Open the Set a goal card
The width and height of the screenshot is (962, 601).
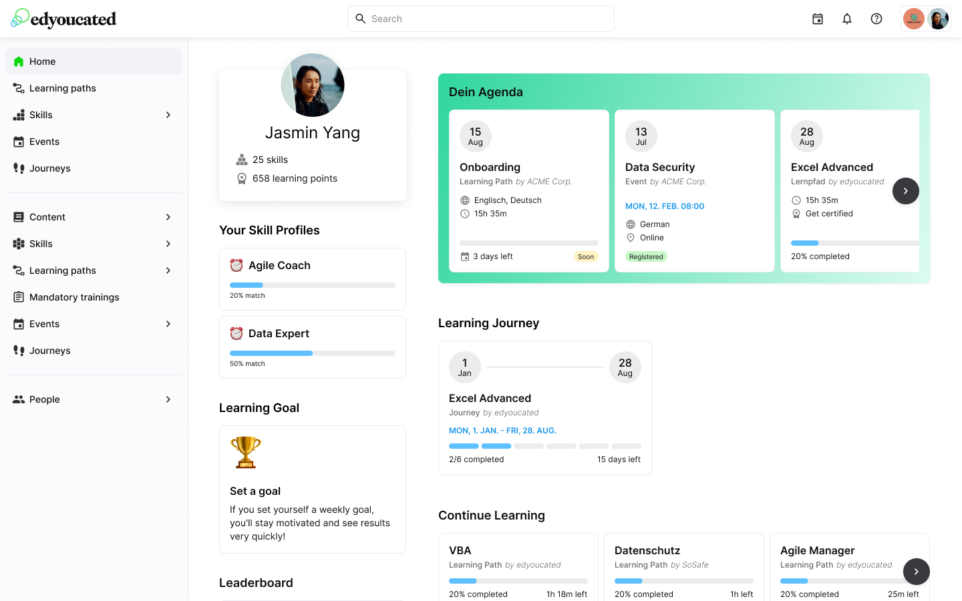click(312, 489)
